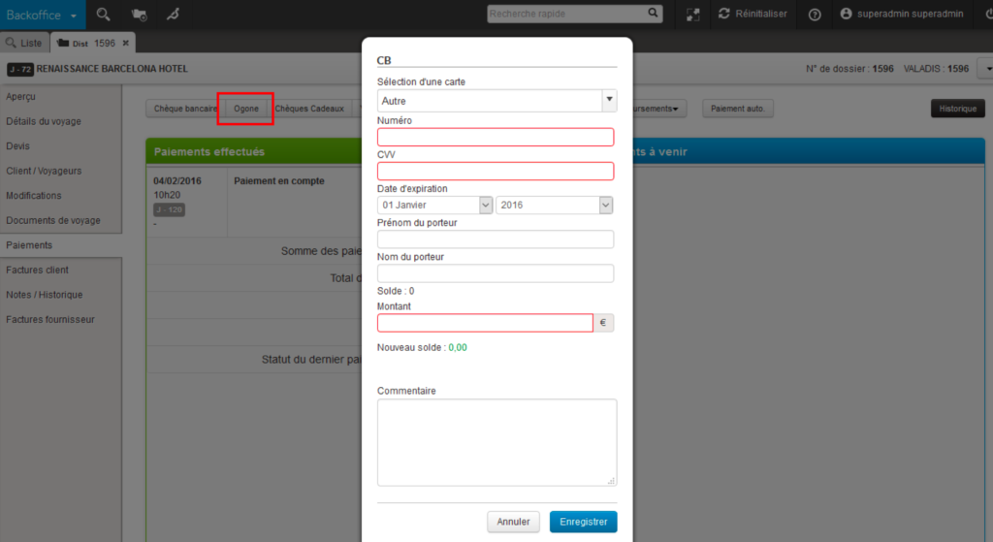Click the wrench tools icon in top bar
993x542 pixels.
tap(173, 14)
